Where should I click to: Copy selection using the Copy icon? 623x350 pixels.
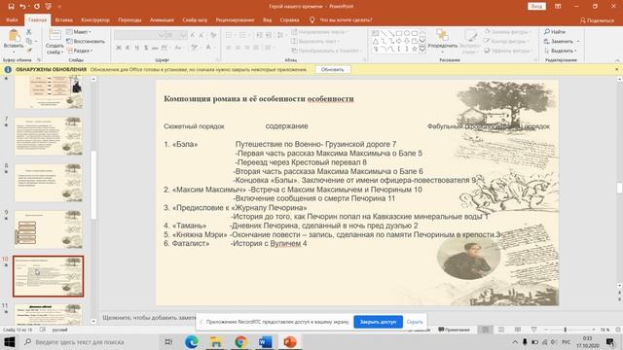[28, 41]
